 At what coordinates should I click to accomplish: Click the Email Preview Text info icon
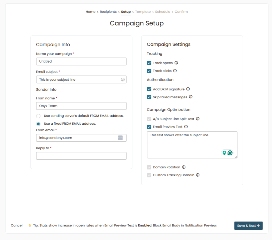click(186, 127)
